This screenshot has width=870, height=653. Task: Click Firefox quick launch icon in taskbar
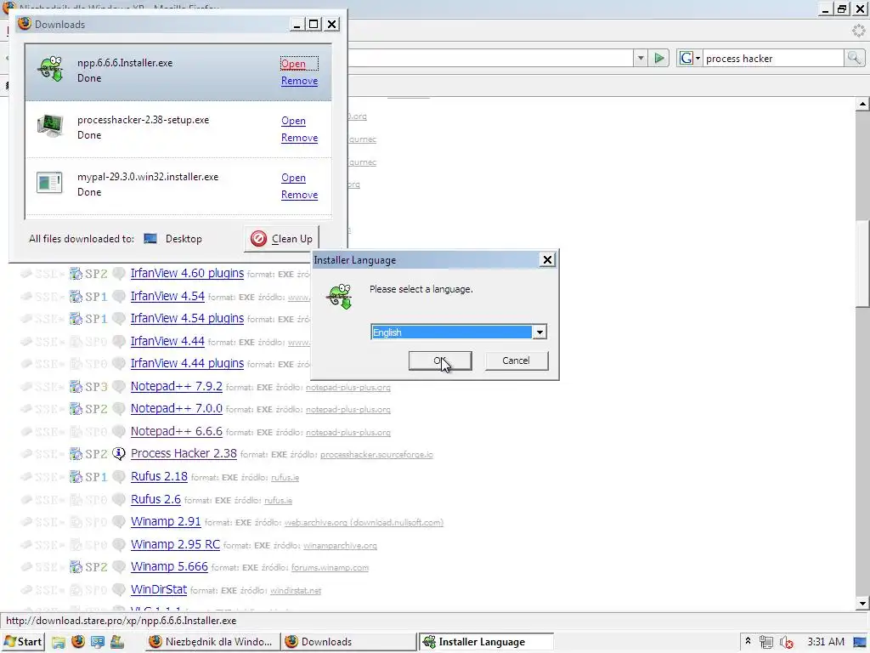(x=77, y=642)
